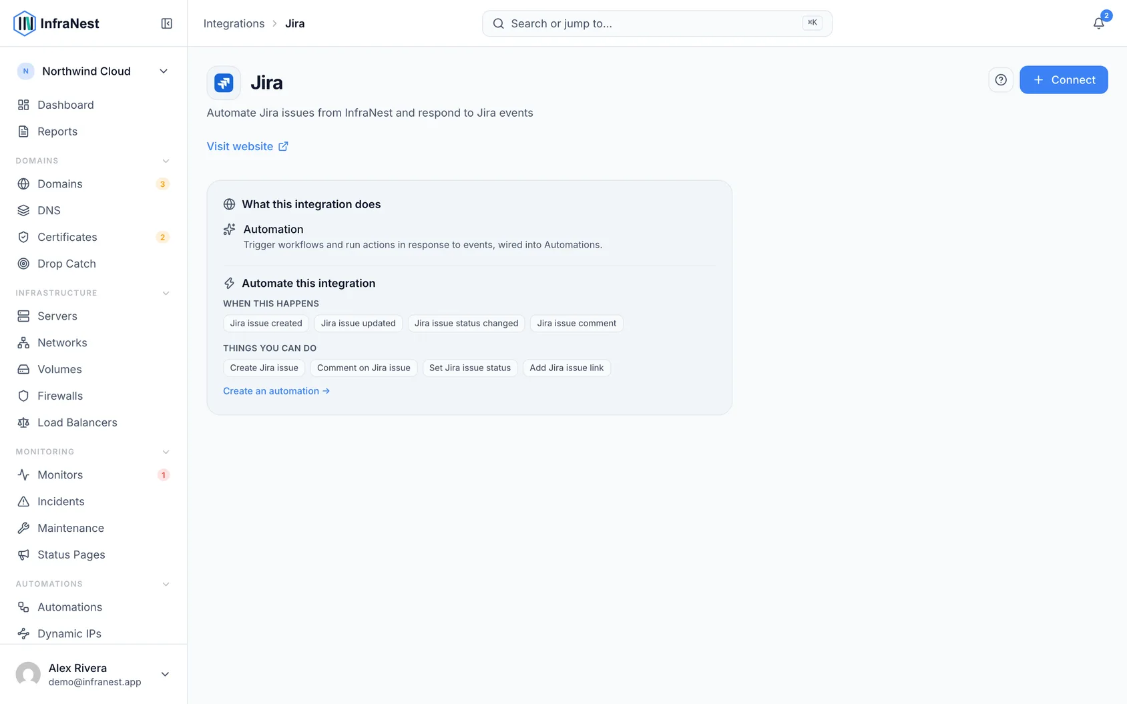The height and width of the screenshot is (704, 1127).
Task: Click the Jira logo icon
Action: click(x=224, y=83)
